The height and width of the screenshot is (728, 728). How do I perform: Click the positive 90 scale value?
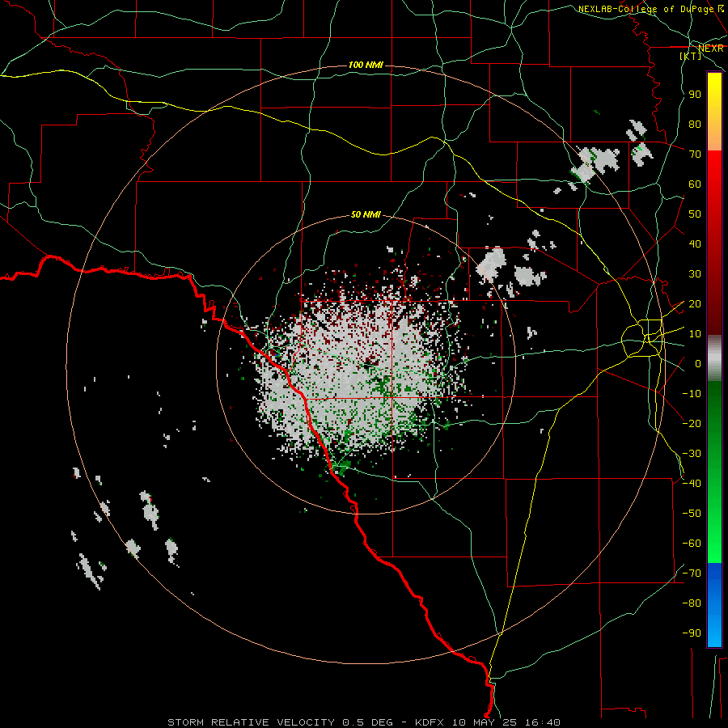click(695, 95)
